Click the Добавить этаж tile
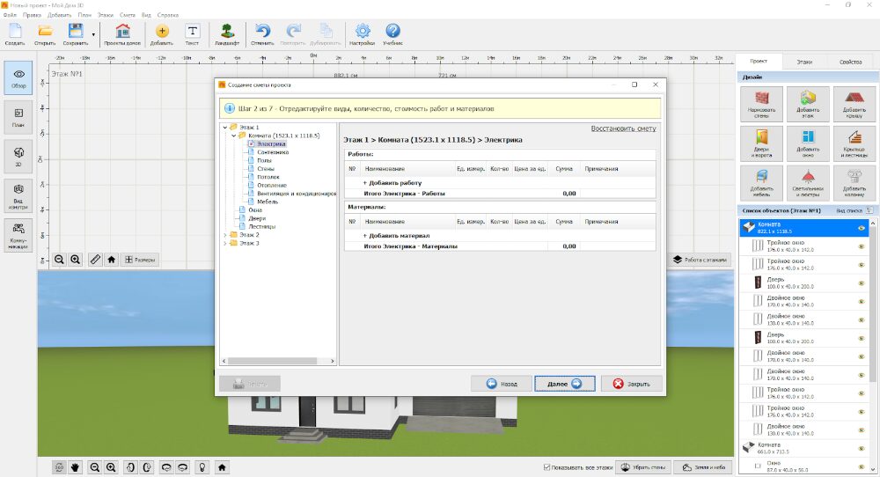Image resolution: width=880 pixels, height=477 pixels. (x=808, y=105)
